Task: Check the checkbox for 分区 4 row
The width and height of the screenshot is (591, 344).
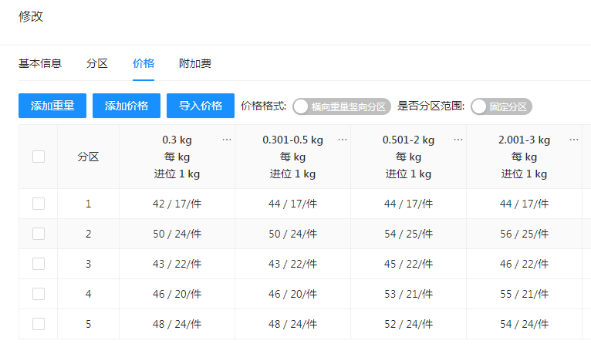Action: point(39,294)
